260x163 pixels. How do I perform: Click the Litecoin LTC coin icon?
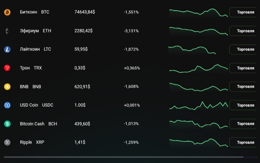(x=7, y=49)
